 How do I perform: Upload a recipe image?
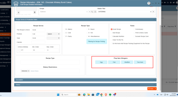[19, 12]
